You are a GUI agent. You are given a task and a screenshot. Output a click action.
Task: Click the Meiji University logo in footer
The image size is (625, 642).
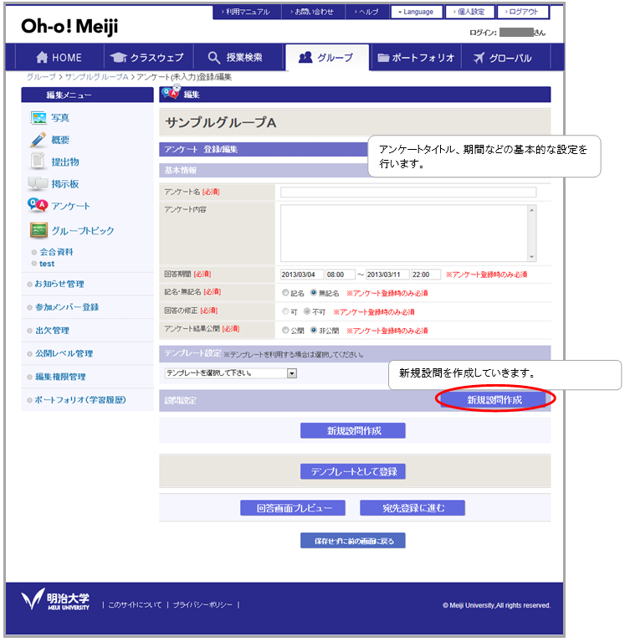(55, 599)
